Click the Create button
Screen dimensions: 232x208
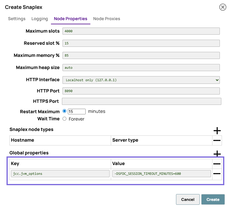213,199
